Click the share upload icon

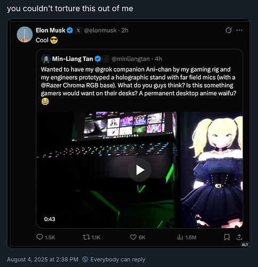239,237
